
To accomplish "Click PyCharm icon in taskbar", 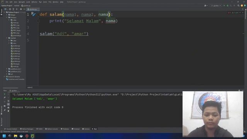I will pos(32,136).
